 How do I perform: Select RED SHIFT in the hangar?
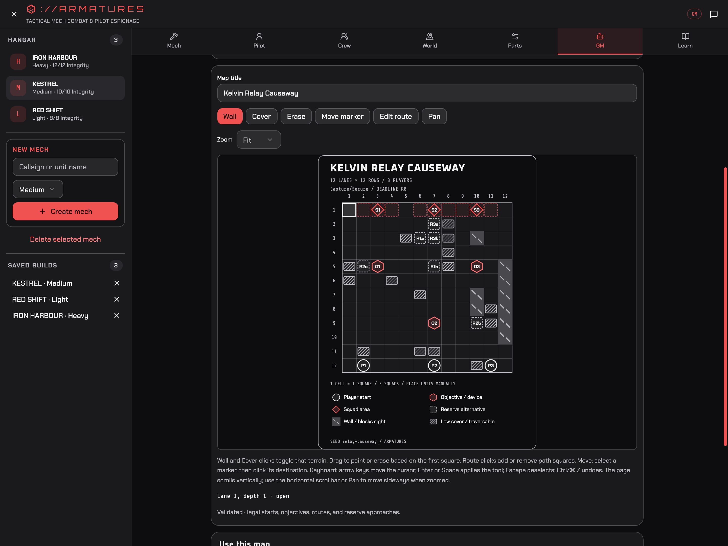65,114
